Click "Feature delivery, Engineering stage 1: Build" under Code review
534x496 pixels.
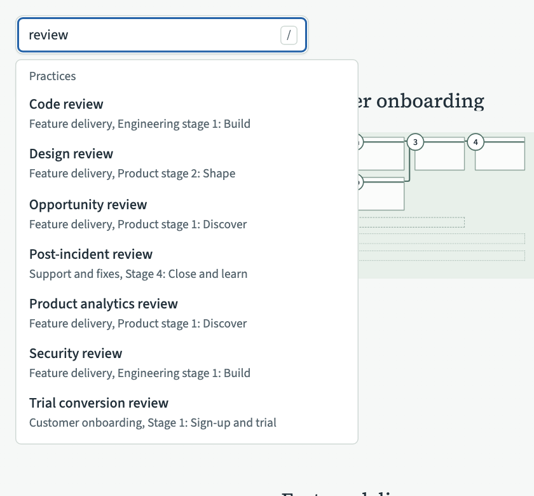pos(140,124)
